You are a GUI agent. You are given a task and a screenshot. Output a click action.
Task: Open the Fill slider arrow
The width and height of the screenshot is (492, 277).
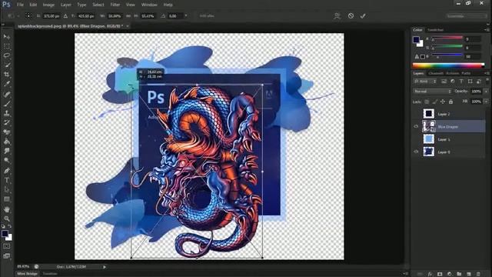click(x=486, y=102)
